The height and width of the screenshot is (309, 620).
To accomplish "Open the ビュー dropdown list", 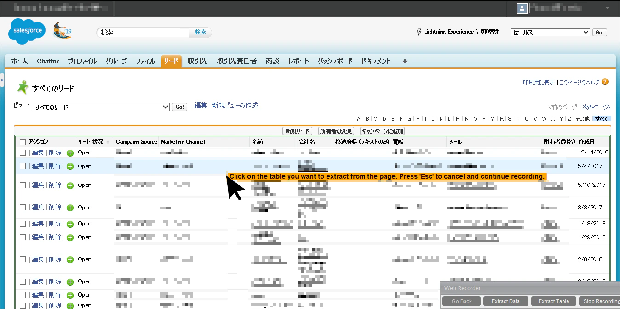I will tap(102, 107).
